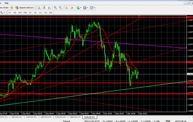Select the D1 timeframe

(40, 13)
